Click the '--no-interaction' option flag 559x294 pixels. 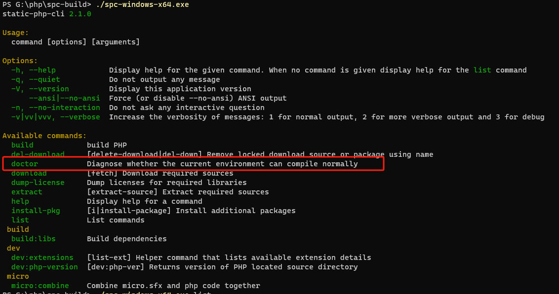[65, 108]
